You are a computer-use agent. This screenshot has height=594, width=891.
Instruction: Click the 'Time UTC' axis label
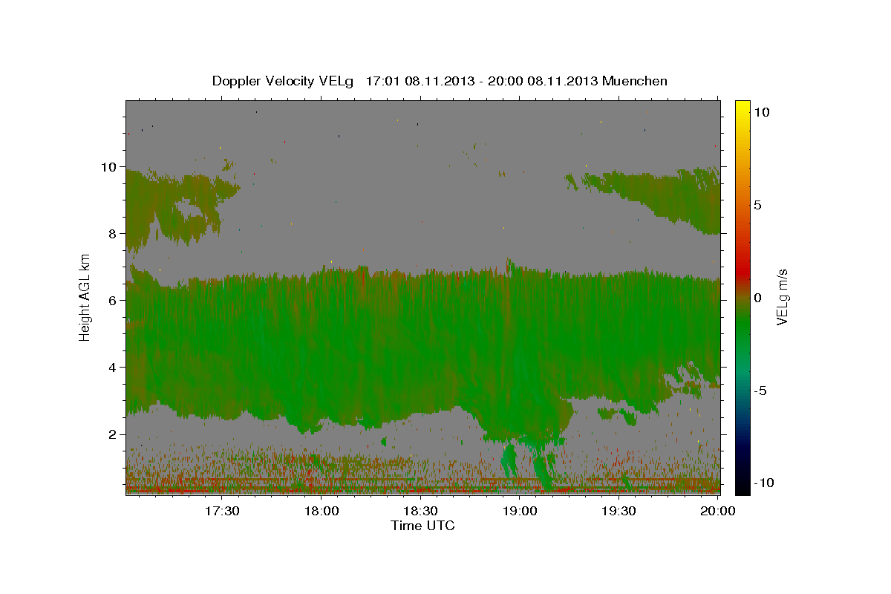coord(422,526)
